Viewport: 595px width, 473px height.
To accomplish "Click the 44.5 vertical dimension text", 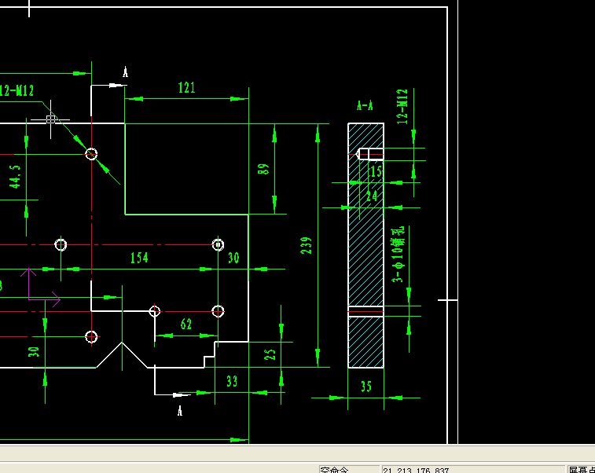I will coord(15,176).
